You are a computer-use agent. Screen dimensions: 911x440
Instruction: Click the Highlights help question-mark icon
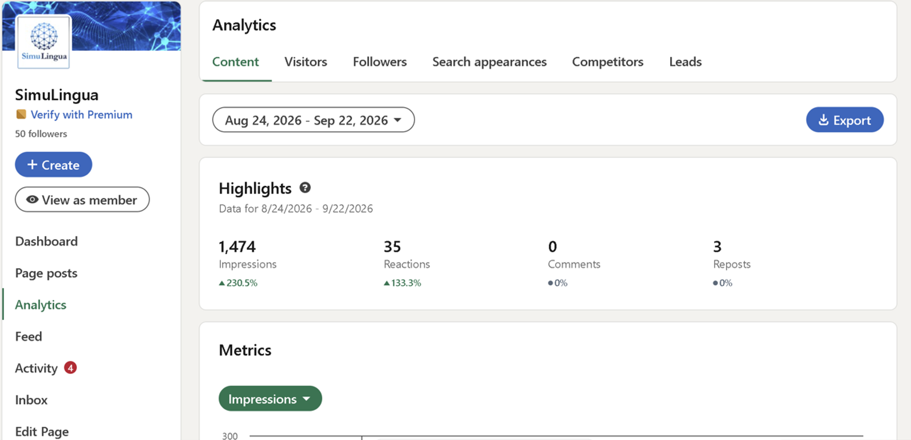tap(305, 187)
